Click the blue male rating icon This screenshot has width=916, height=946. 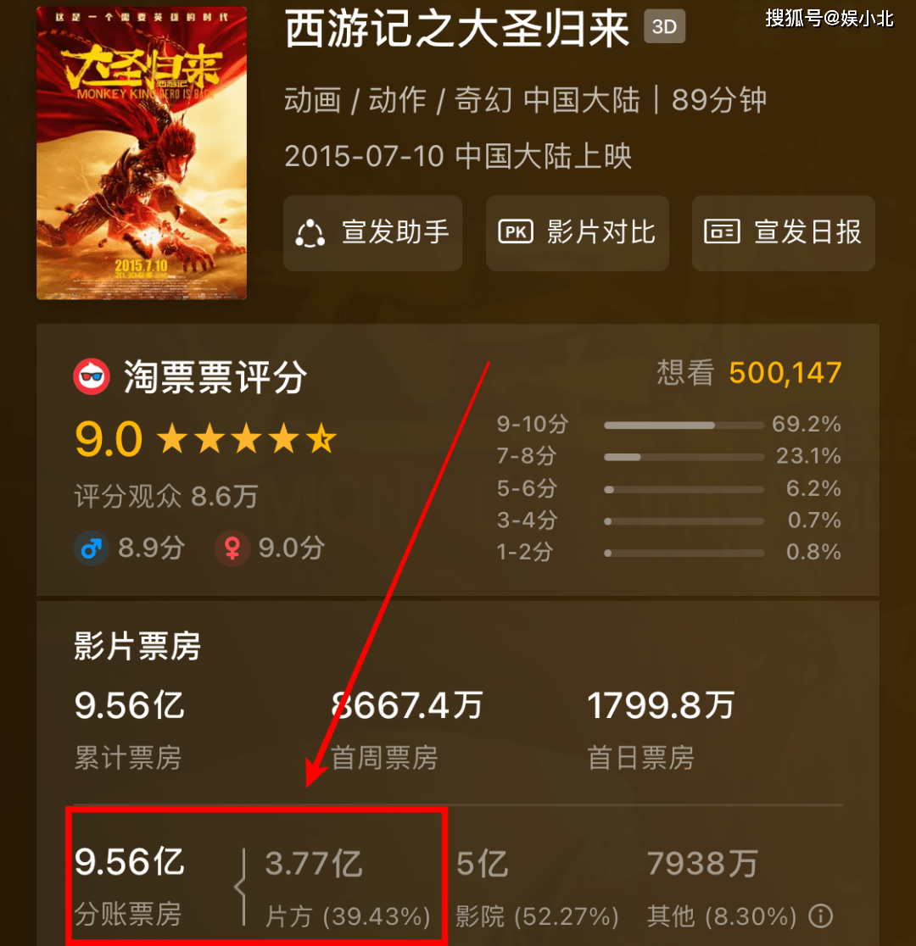pyautogui.click(x=92, y=548)
